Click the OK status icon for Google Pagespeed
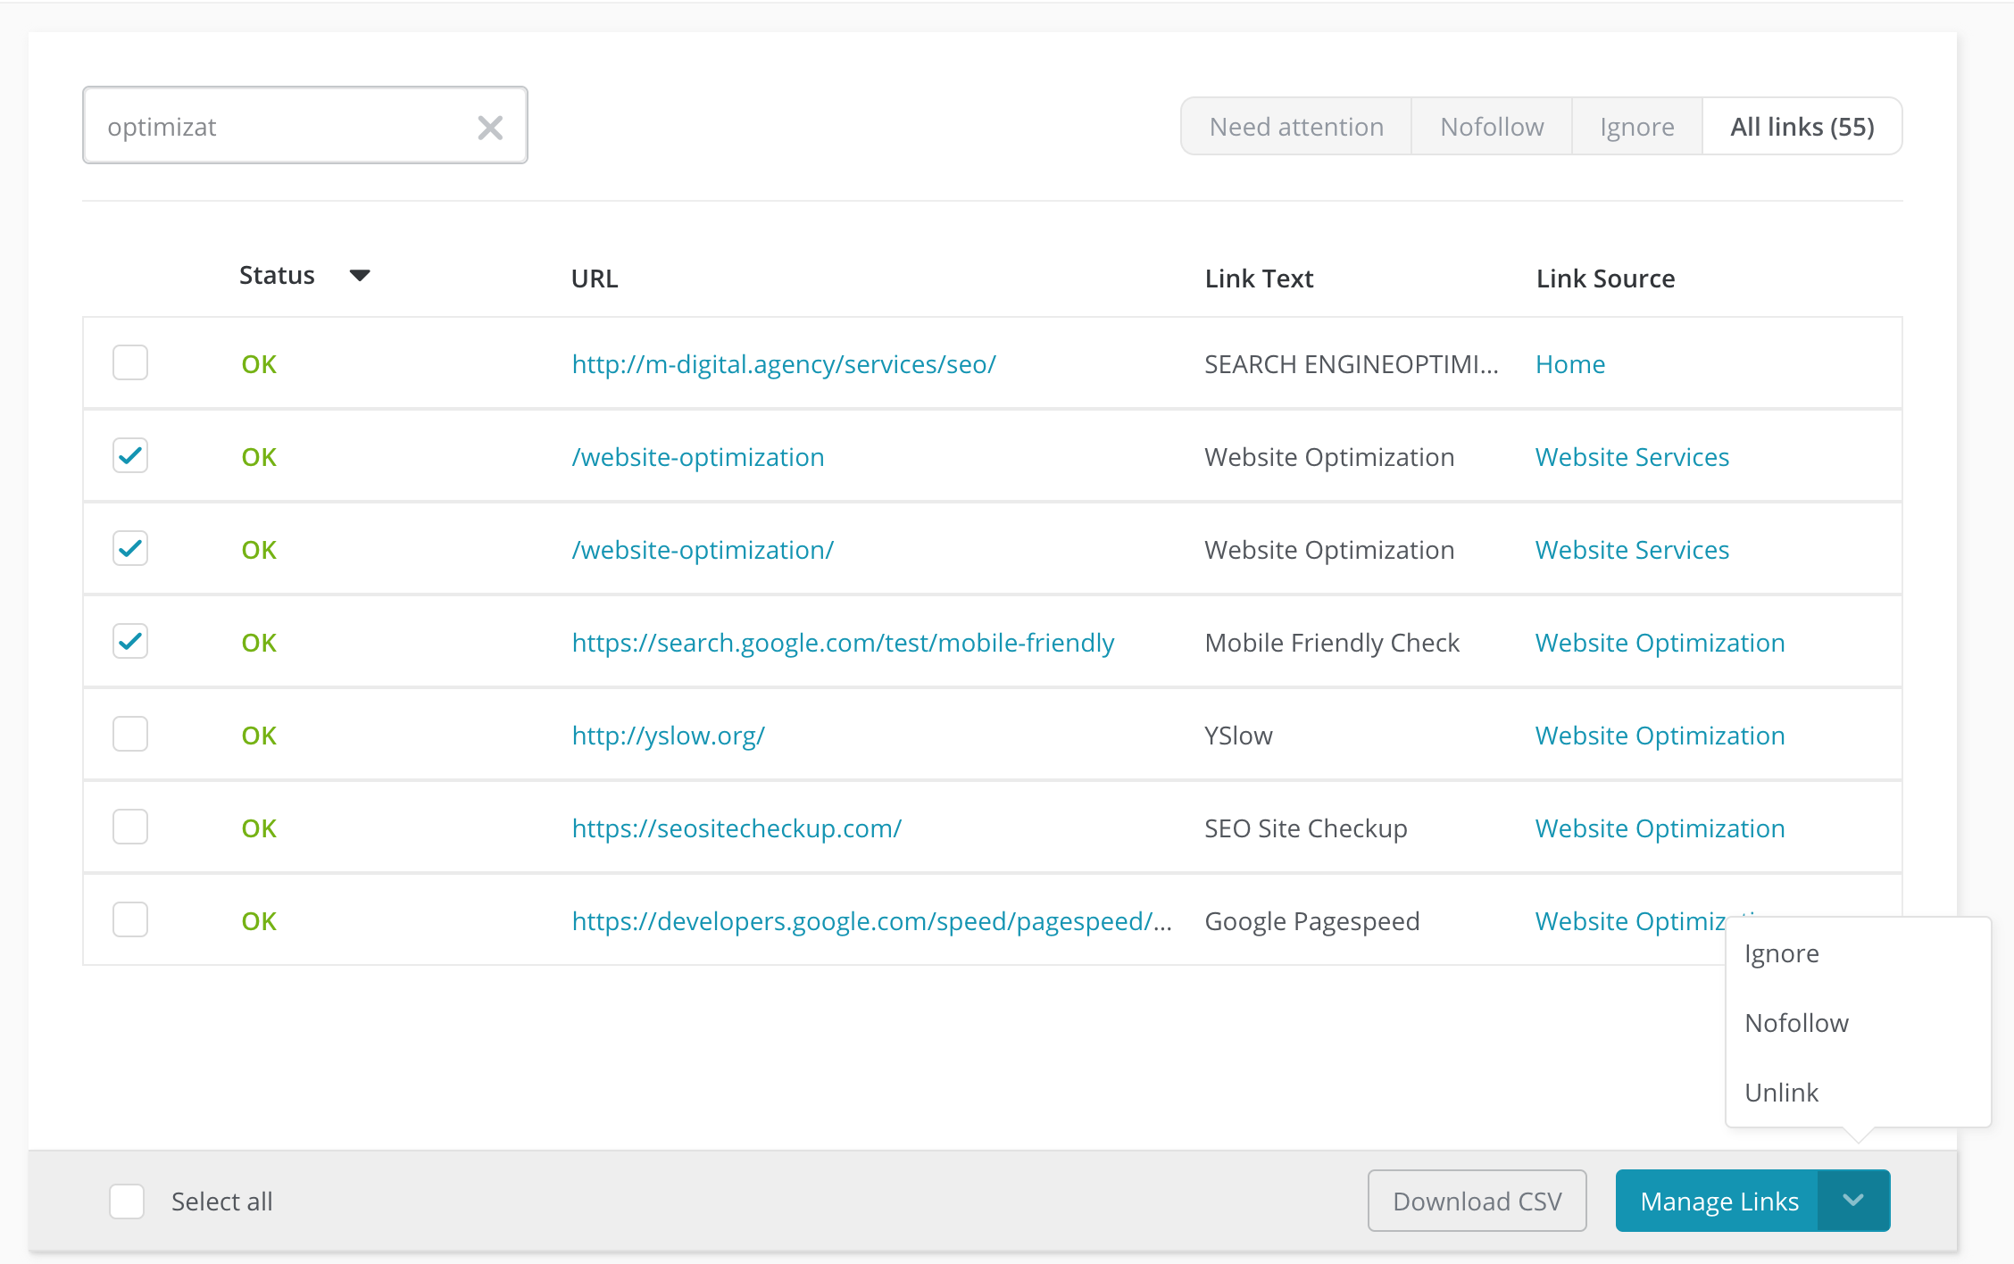This screenshot has height=1264, width=2014. click(x=259, y=920)
